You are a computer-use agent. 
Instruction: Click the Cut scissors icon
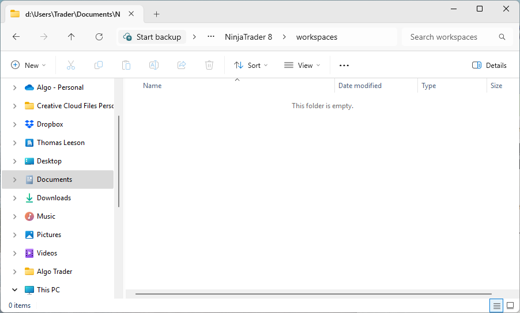pos(71,65)
